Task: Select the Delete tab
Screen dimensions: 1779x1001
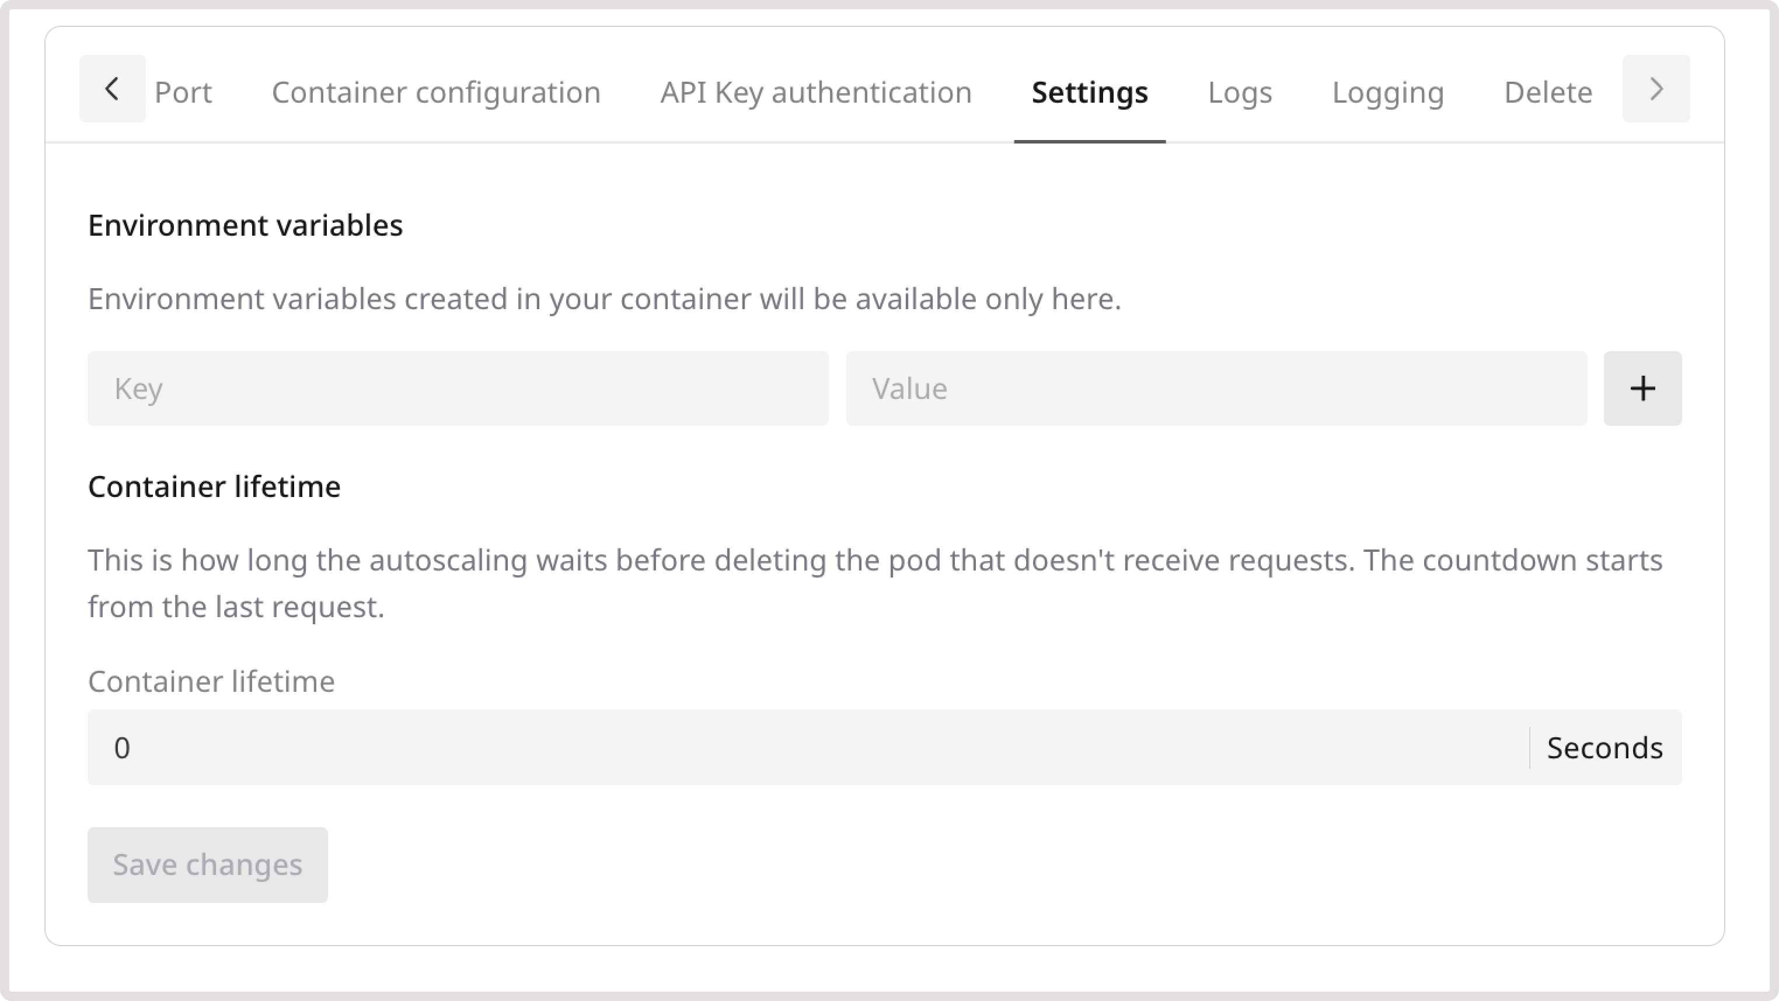Action: (x=1548, y=92)
